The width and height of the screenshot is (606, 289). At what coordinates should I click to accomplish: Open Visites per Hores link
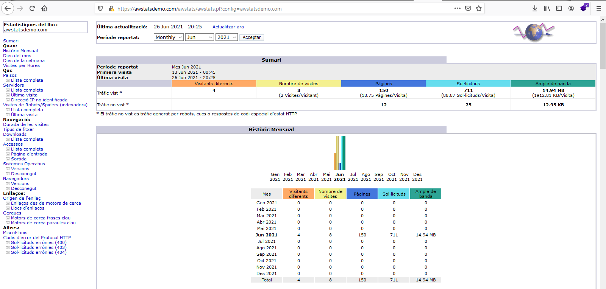tap(21, 65)
